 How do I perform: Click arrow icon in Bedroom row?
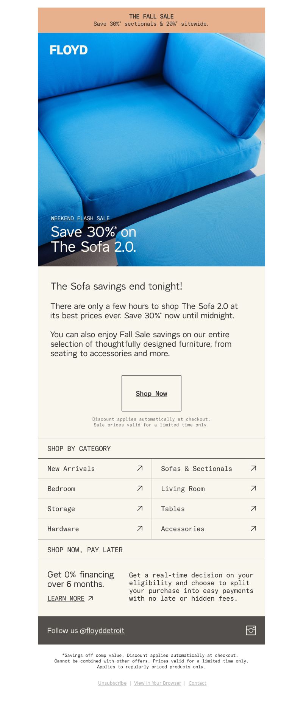tap(140, 488)
